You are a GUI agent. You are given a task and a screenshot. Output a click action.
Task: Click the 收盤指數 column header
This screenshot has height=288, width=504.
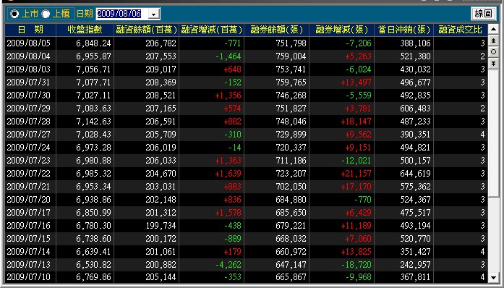85,30
